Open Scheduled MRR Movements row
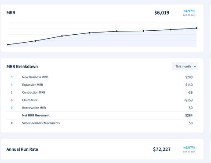211x163 pixels. pos(102,123)
